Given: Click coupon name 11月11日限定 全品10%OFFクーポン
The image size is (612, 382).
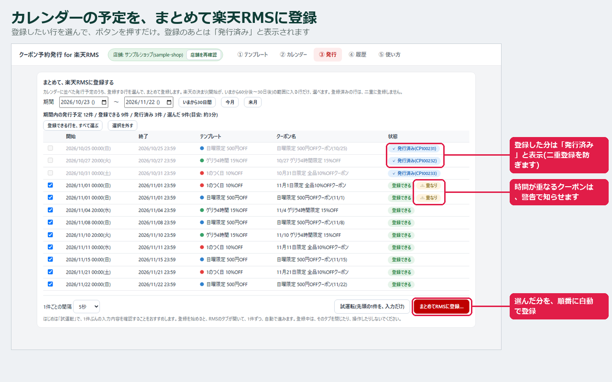Looking at the screenshot, I should point(313,247).
